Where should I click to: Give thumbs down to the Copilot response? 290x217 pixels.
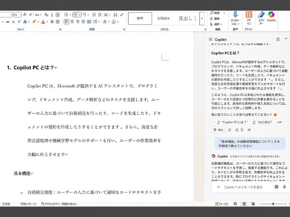[x=242, y=130]
